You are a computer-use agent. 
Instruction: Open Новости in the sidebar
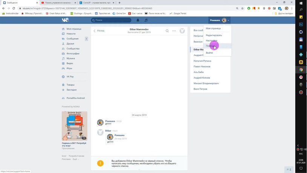(71, 34)
